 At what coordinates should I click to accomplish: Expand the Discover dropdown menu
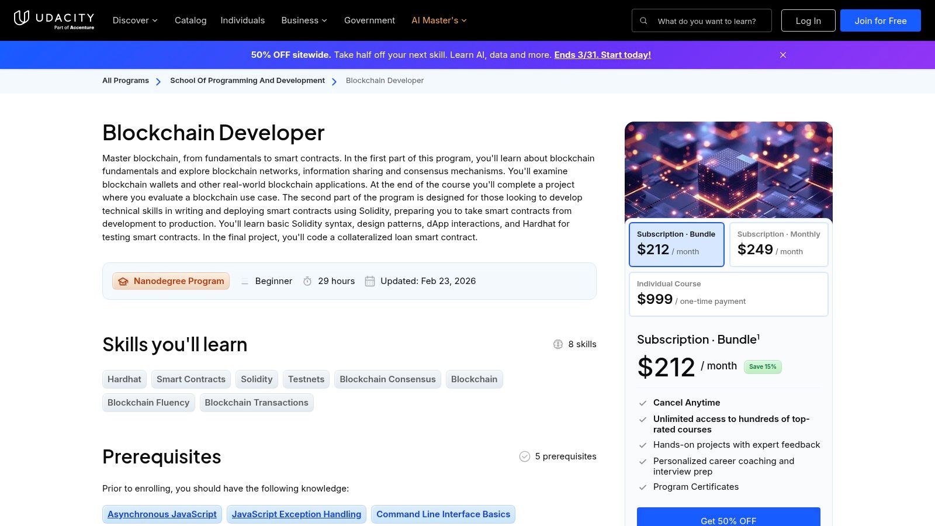pos(135,20)
